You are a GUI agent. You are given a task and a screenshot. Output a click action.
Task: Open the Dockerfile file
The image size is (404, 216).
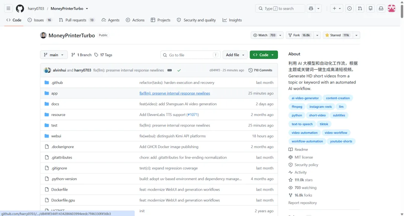(x=59, y=190)
